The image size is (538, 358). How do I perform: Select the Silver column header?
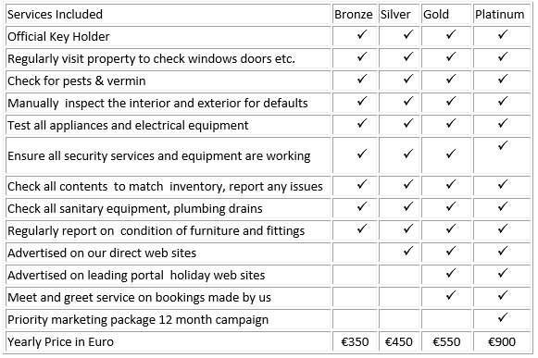pos(395,14)
